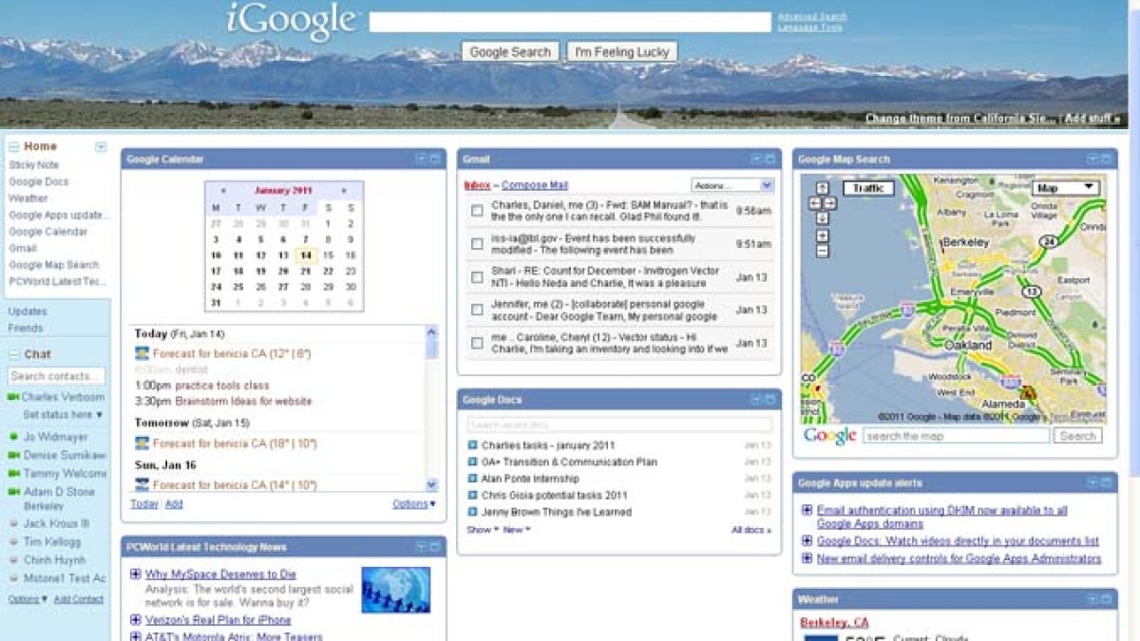The height and width of the screenshot is (641, 1140).
Task: Click the 'search the map' input field
Action: [957, 436]
